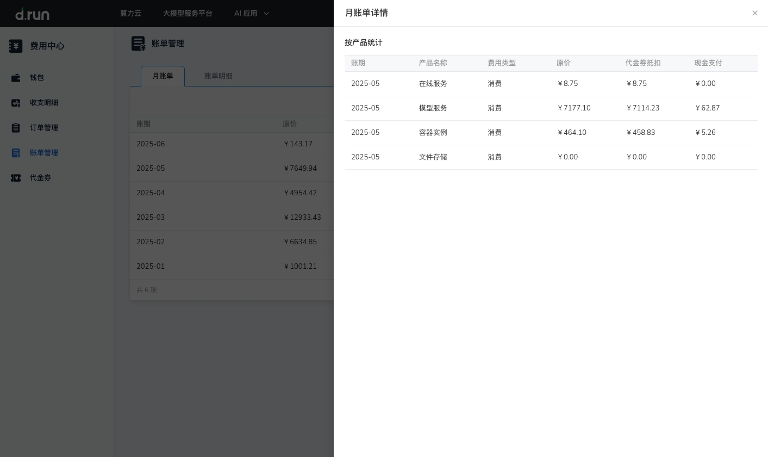768x457 pixels.
Task: Click the 订单管理 sidebar icon
Action: pos(16,128)
